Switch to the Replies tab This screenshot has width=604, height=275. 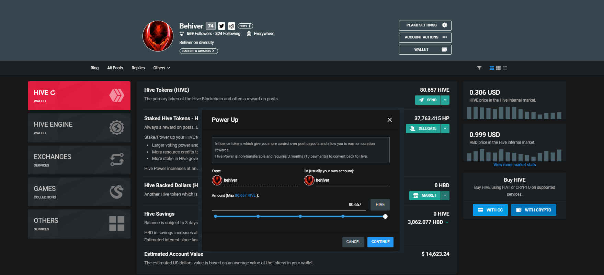[138, 68]
